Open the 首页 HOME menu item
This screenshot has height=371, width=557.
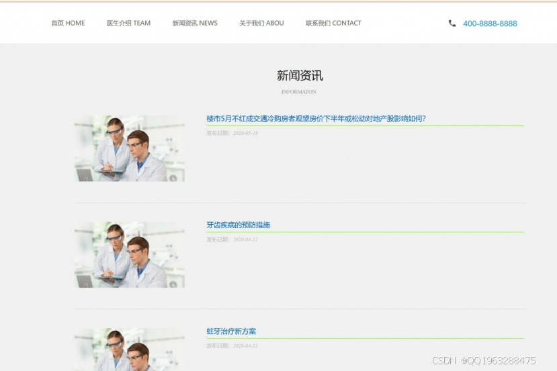coord(68,23)
